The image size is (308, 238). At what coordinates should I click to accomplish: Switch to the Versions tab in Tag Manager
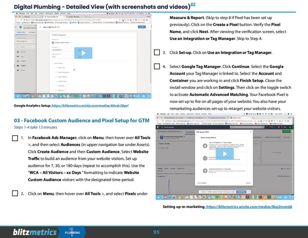(x=32, y=32)
